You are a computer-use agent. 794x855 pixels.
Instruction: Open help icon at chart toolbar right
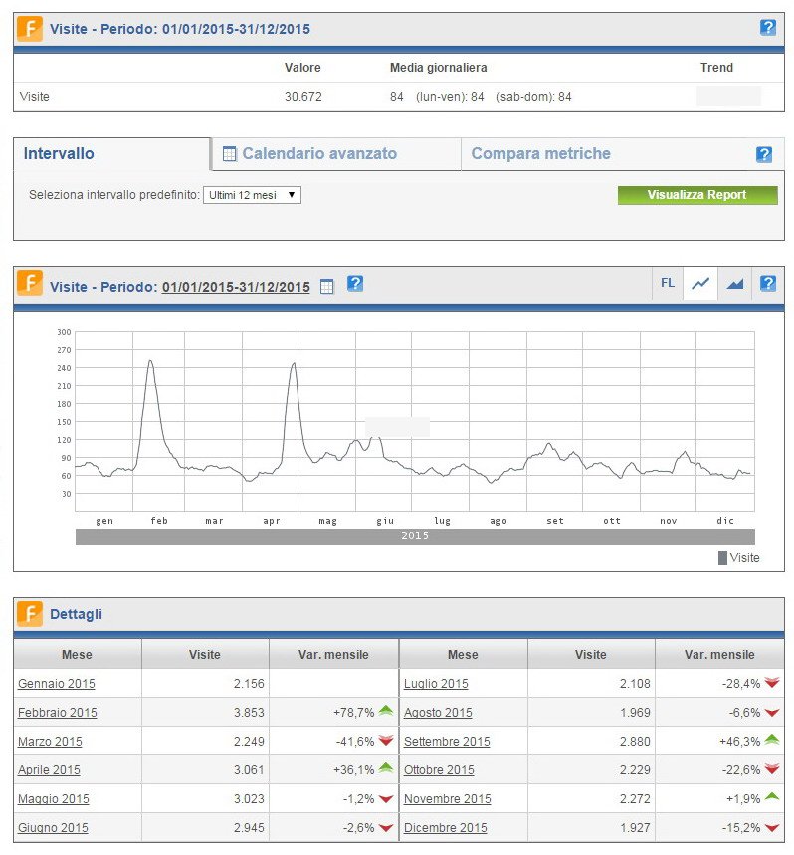coord(767,284)
